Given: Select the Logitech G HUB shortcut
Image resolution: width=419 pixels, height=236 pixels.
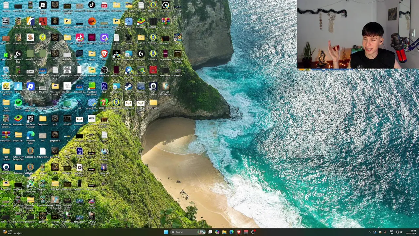Looking at the screenshot, I should pyautogui.click(x=18, y=56).
